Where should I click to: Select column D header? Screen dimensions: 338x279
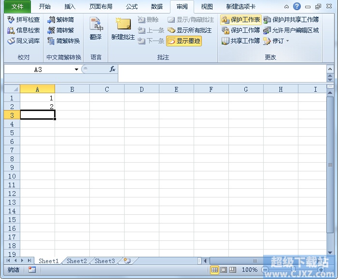(x=141, y=89)
